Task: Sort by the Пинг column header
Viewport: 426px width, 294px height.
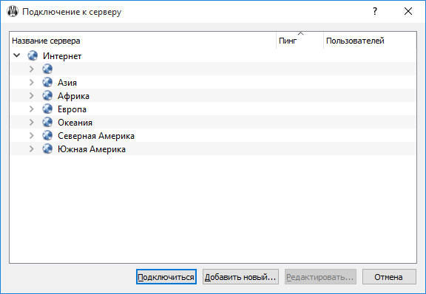Action: pos(300,41)
